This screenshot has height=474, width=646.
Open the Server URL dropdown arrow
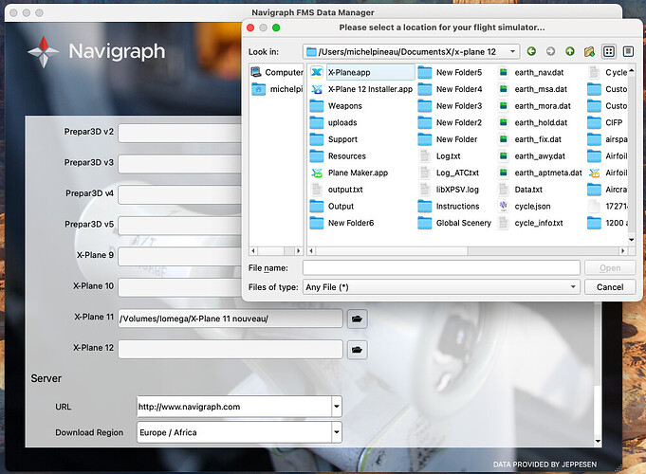(337, 407)
